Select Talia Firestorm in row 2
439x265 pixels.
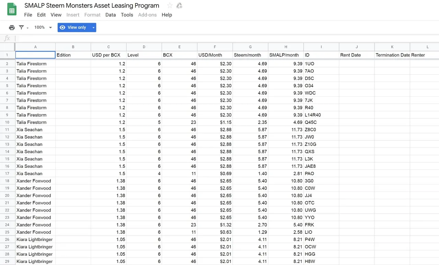click(x=35, y=64)
